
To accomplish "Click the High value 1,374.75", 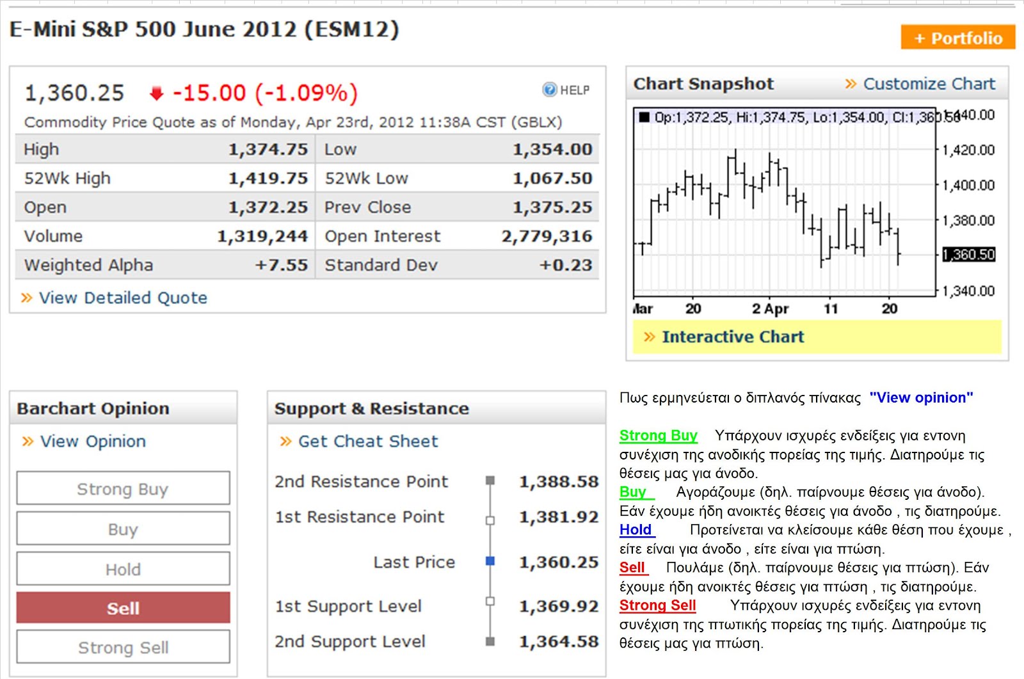I will pyautogui.click(x=268, y=150).
